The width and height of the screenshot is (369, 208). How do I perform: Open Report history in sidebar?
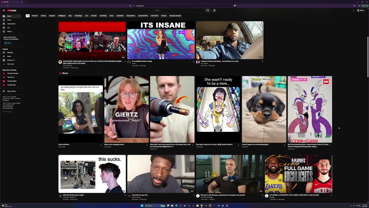point(11,91)
